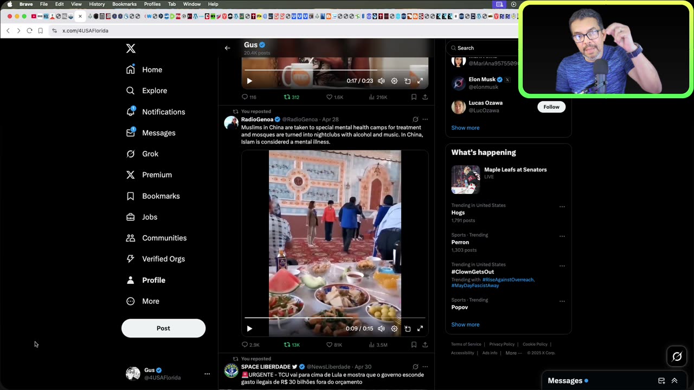
Task: Expand the Messages drawer
Action: (x=674, y=381)
